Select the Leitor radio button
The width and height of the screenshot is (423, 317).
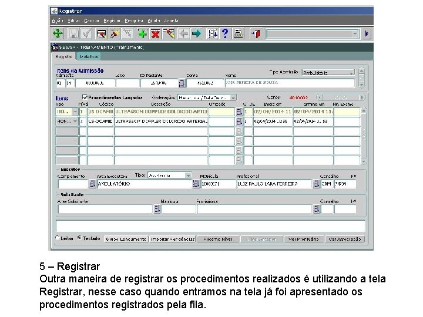click(58, 238)
